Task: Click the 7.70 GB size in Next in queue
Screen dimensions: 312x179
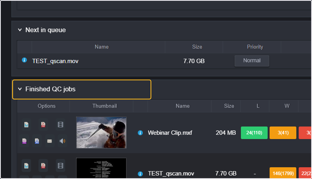Action: point(194,61)
